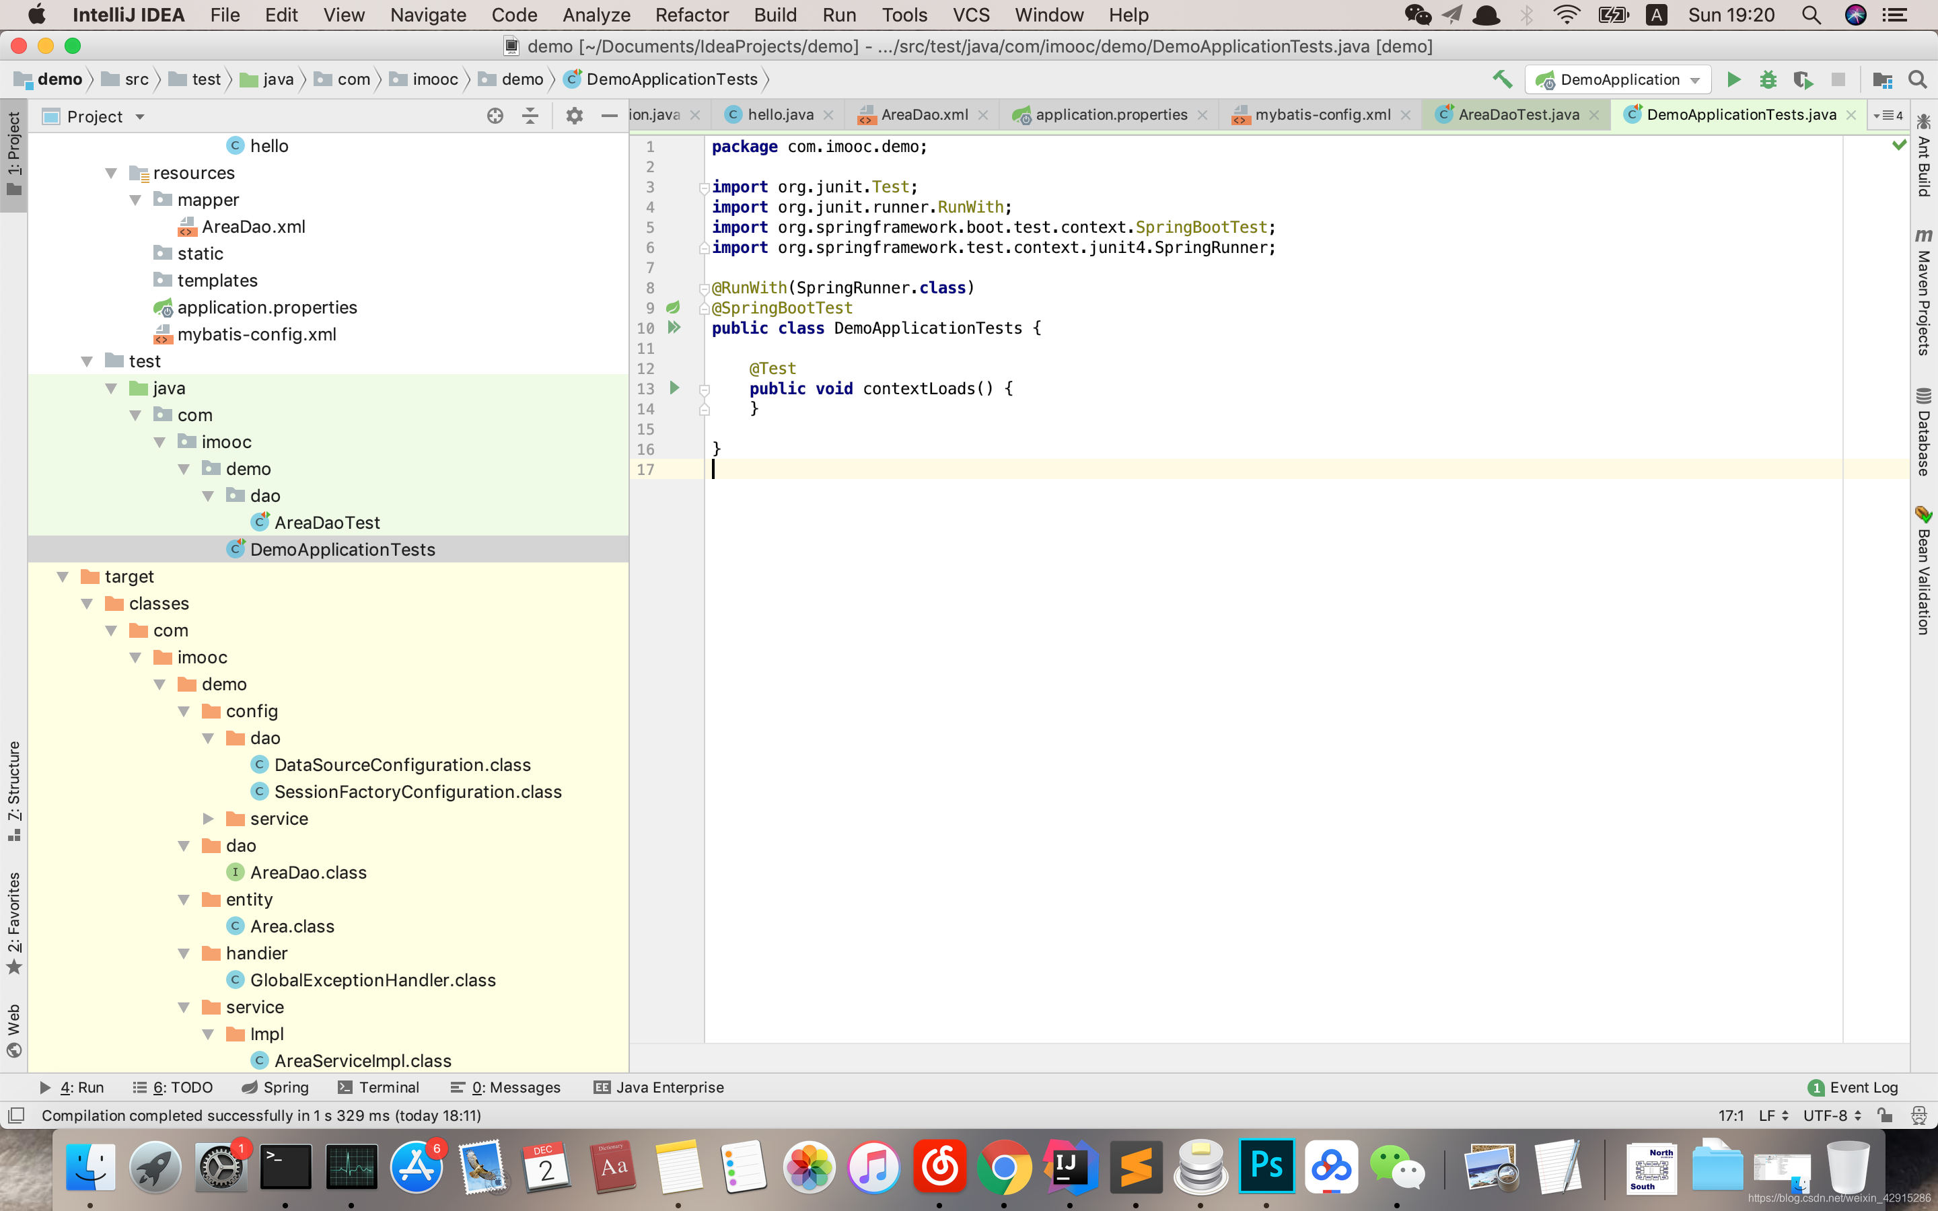This screenshot has width=1938, height=1211.
Task: Toggle the Maven Projects tool window
Action: point(1924,293)
